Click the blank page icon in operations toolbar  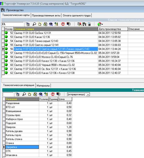(x=30, y=94)
